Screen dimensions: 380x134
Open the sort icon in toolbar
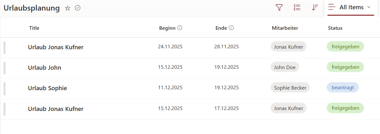pos(315,8)
